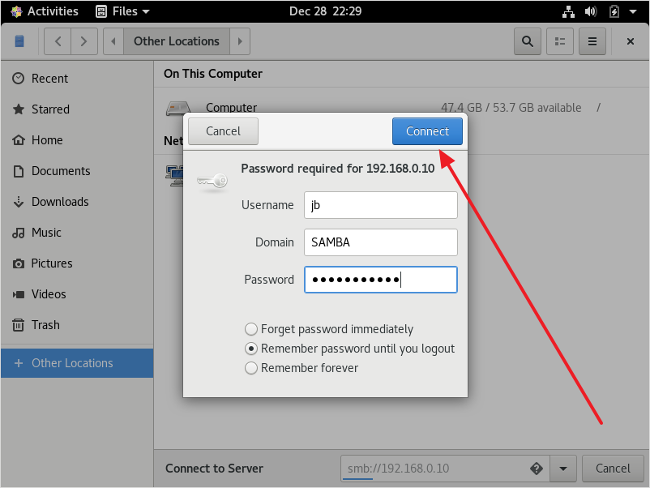Viewport: 650px width, 488px height.
Task: Toggle list view icon in toolbar
Action: (x=559, y=41)
